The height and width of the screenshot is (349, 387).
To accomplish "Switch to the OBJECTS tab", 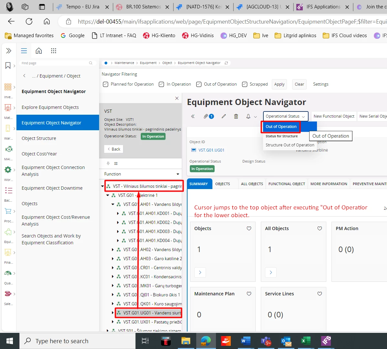I will [x=223, y=184].
